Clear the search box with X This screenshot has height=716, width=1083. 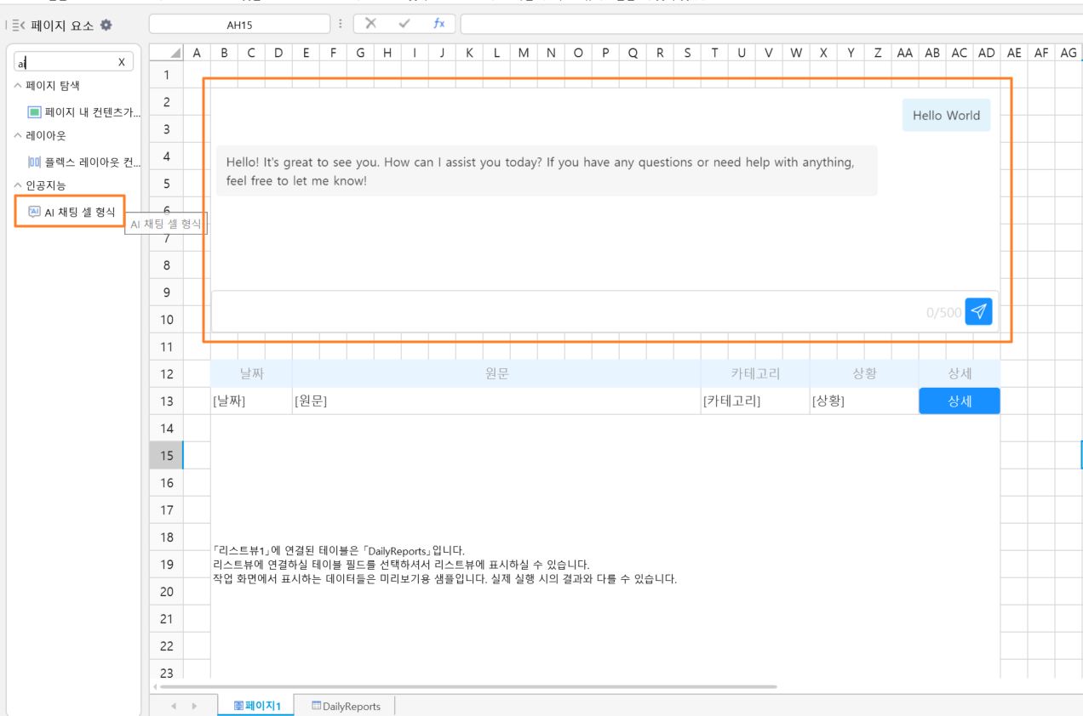(122, 62)
